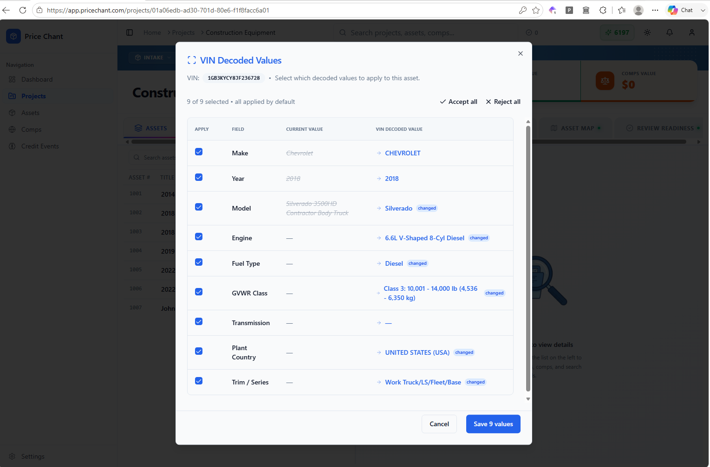Toggle the Transmission checkbox
This screenshot has width=710, height=467.
(x=199, y=321)
